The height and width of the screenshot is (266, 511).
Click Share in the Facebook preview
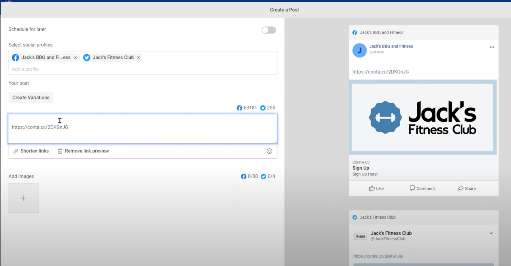pos(467,189)
